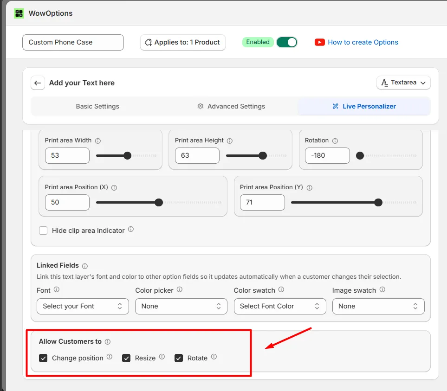This screenshot has height=391, width=447.
Task: Click the Print area Height value field
Action: [197, 155]
